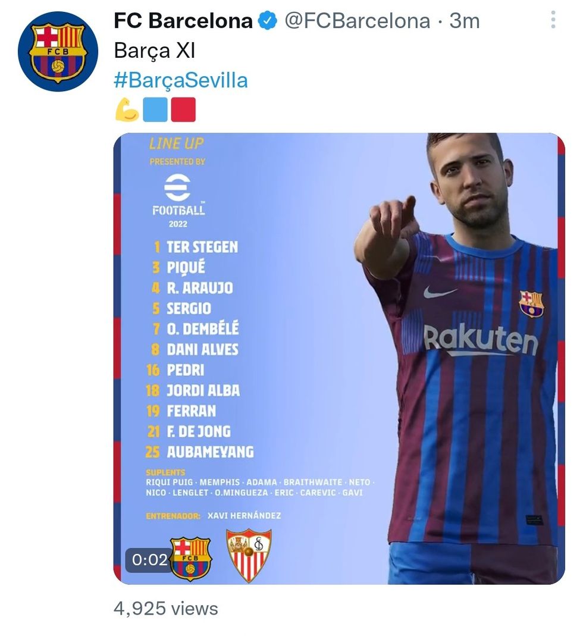Click the blue square emoji
The image size is (583, 636).
[155, 109]
